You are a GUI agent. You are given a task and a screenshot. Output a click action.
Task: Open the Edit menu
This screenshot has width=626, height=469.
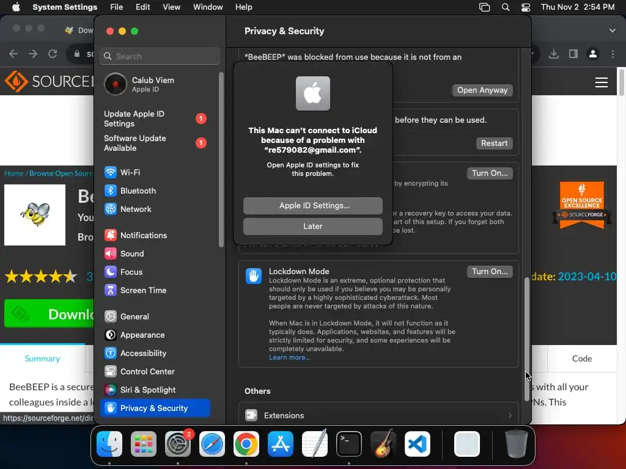(x=143, y=7)
